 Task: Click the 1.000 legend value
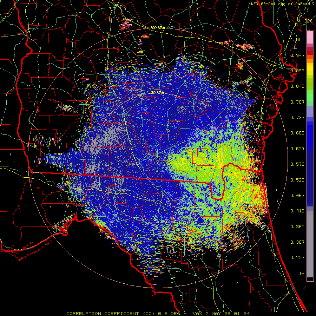point(297,39)
